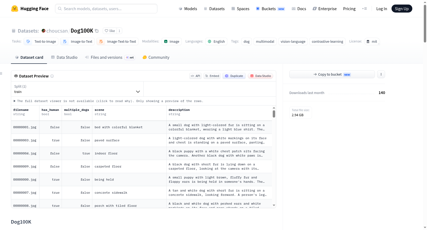Open the Pricing link

[x=349, y=9]
